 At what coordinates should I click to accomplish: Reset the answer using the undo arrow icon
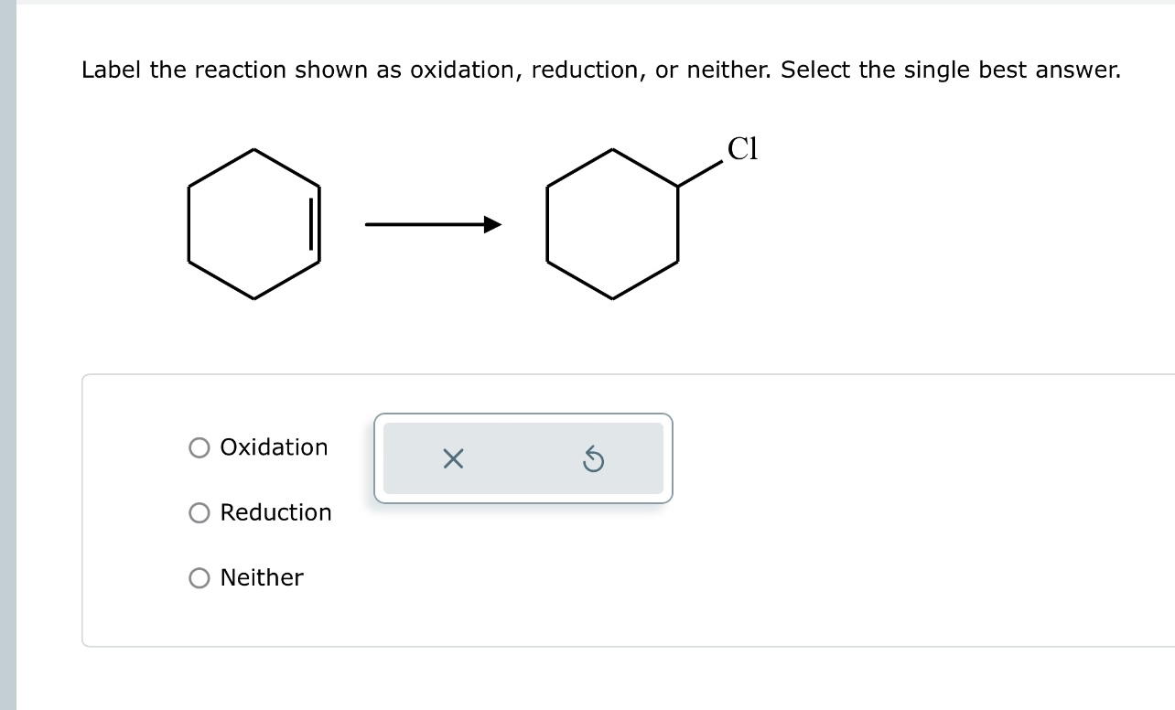click(x=593, y=458)
